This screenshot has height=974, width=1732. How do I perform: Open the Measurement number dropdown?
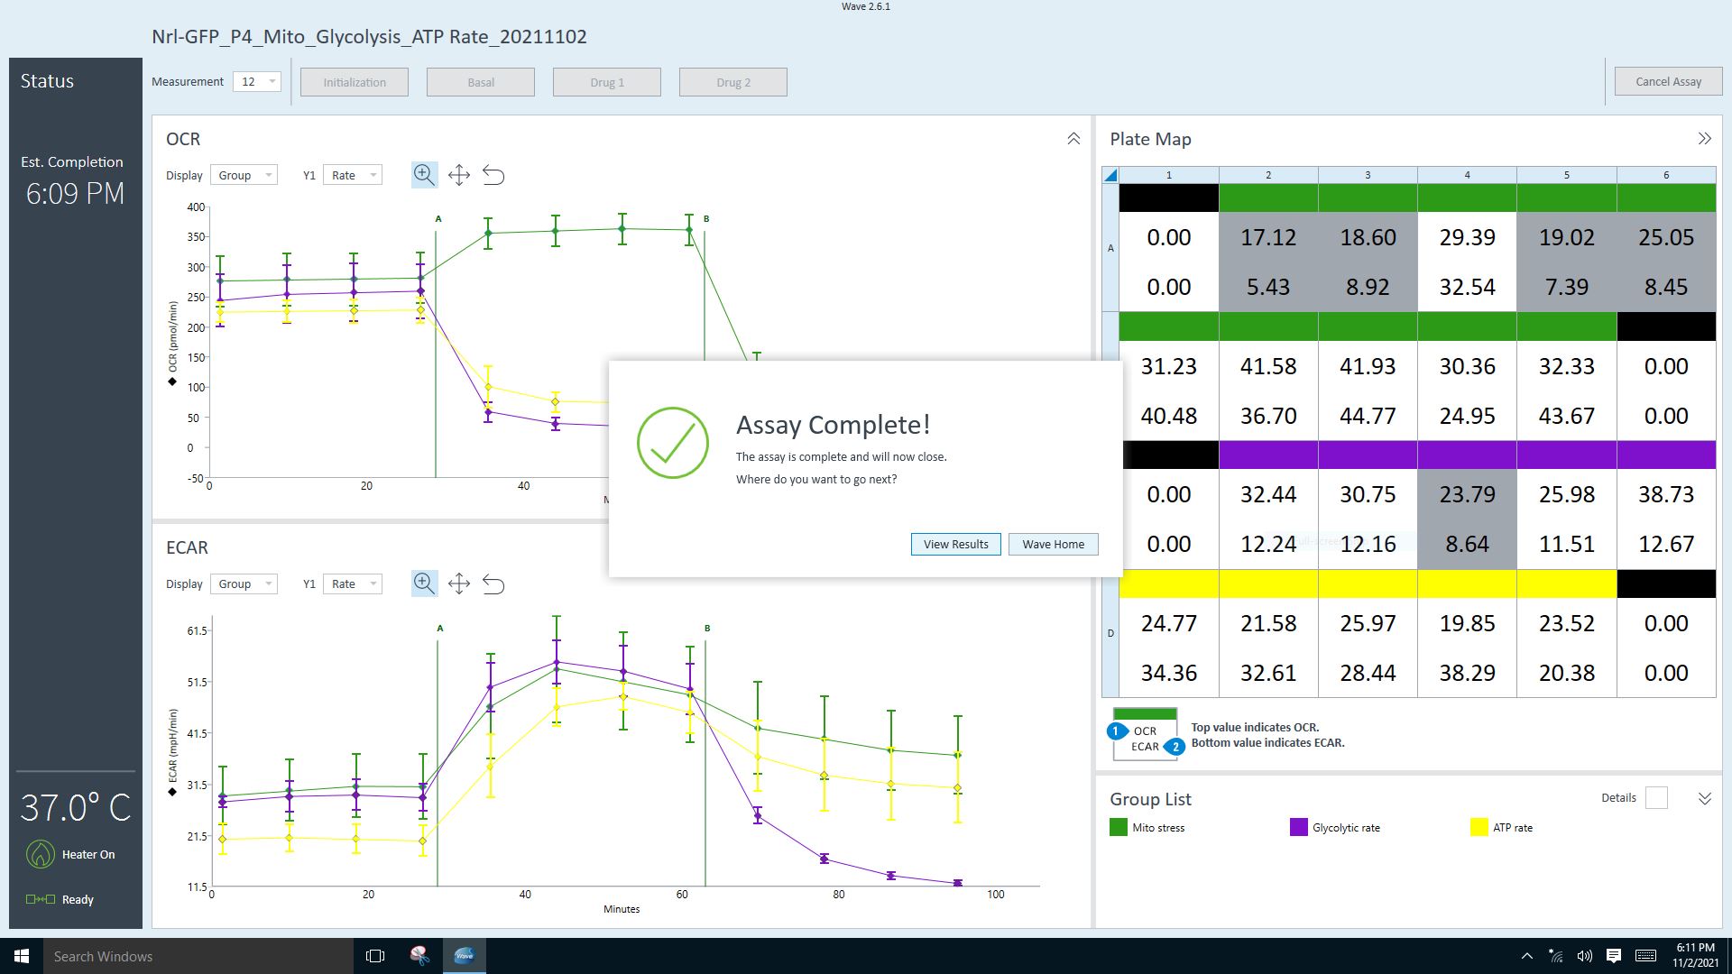[x=257, y=82]
